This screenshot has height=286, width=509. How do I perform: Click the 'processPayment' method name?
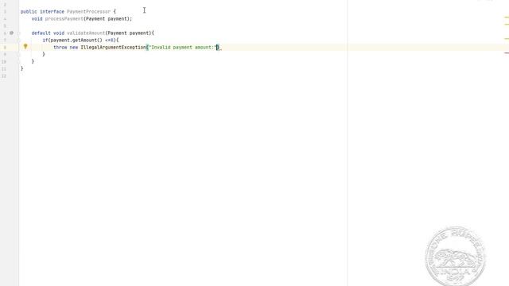pos(64,19)
